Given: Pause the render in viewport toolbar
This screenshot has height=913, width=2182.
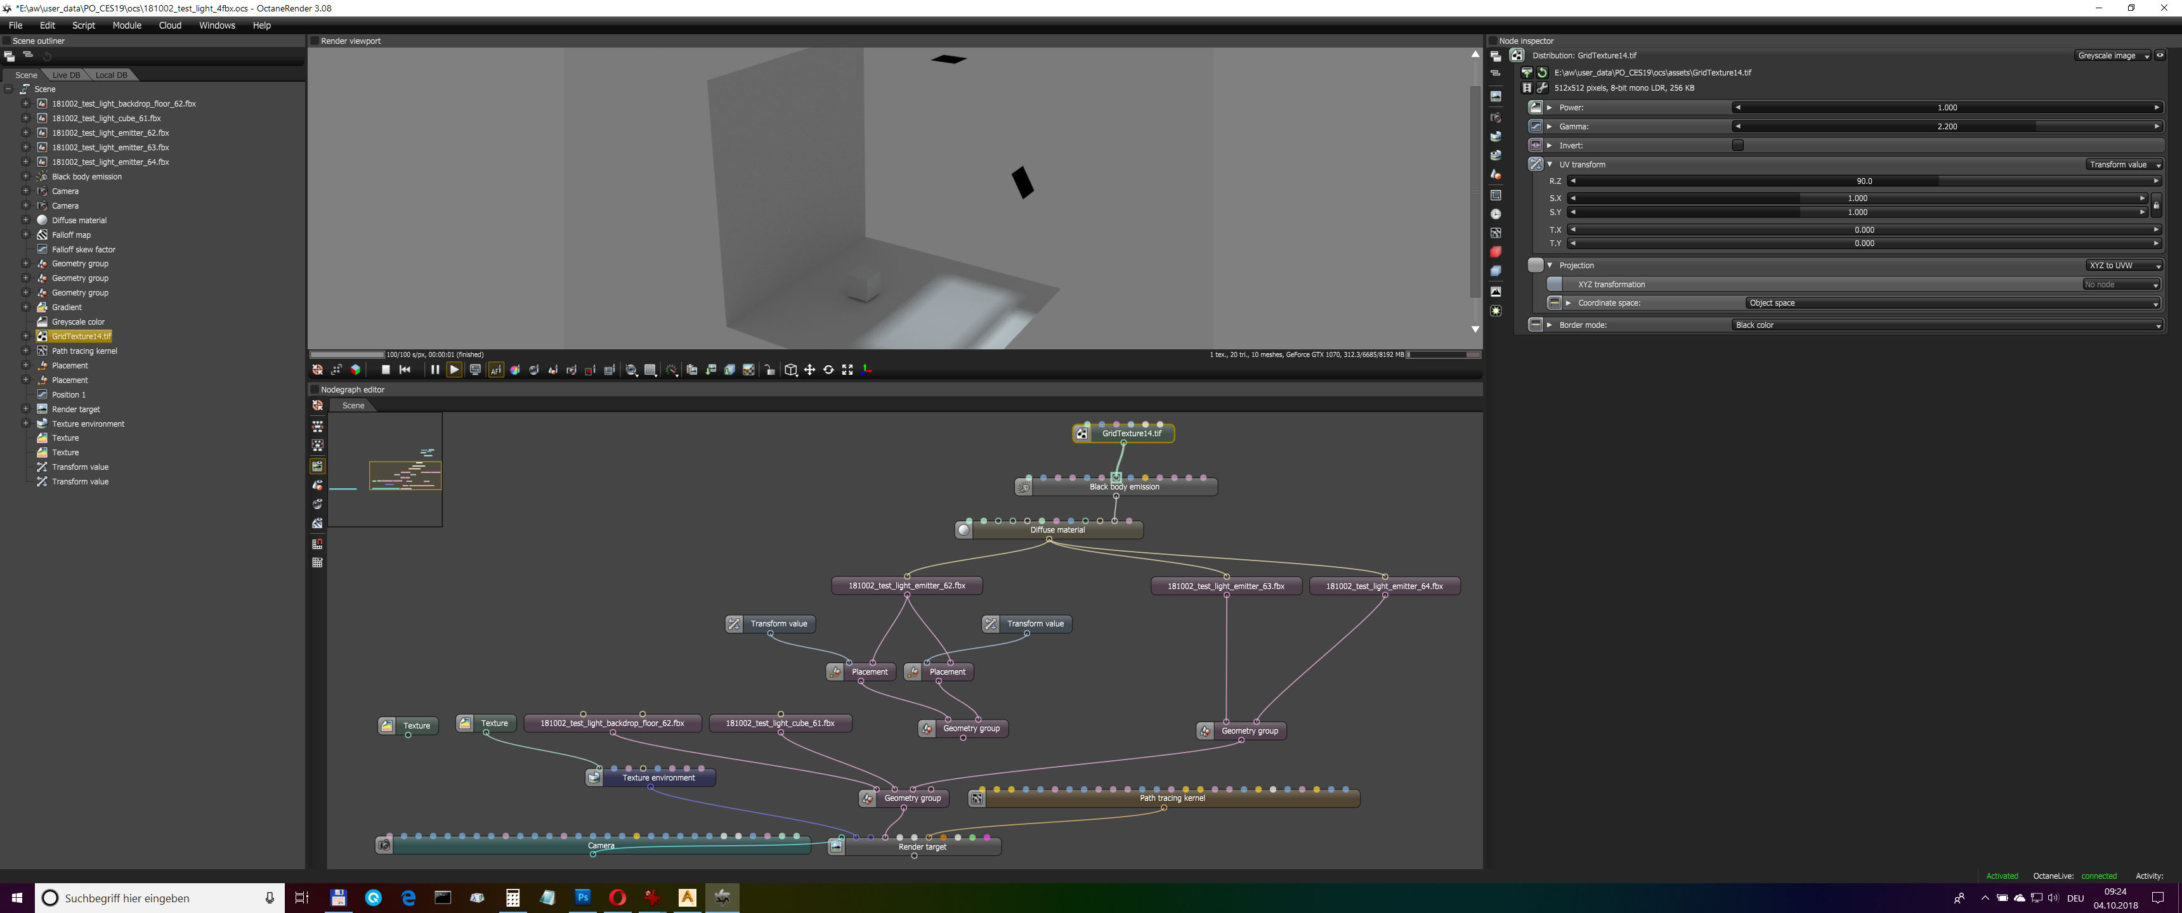Looking at the screenshot, I should click(434, 370).
